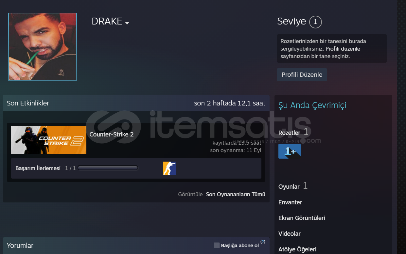Open Atölye Öğeleri page
406x254 pixels.
(x=297, y=249)
